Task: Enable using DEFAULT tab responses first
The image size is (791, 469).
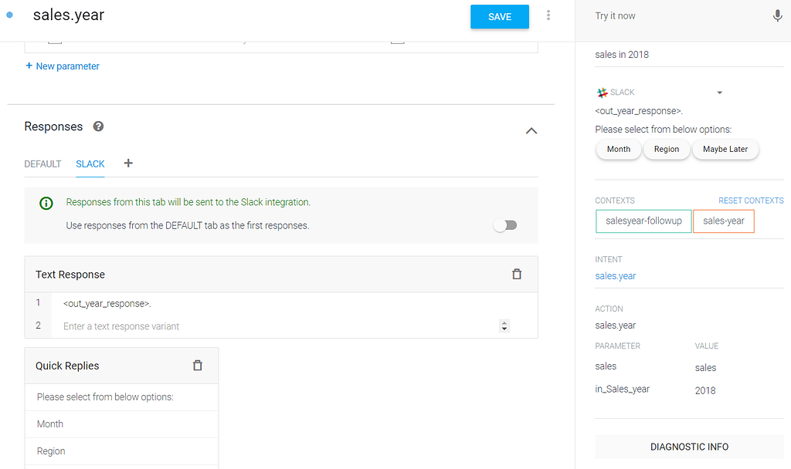Action: tap(505, 224)
